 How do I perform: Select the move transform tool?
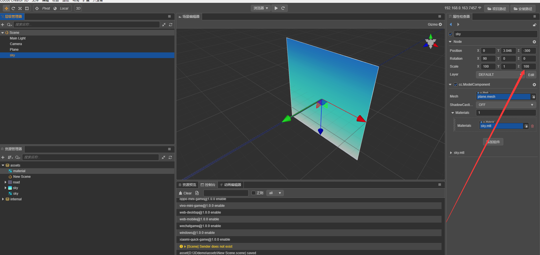6,8
